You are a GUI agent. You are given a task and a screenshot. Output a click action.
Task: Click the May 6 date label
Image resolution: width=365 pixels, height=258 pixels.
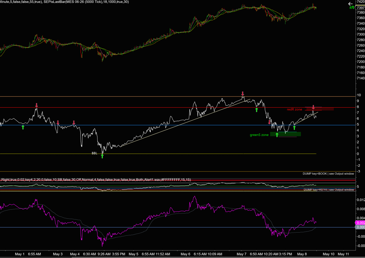(x=186, y=253)
